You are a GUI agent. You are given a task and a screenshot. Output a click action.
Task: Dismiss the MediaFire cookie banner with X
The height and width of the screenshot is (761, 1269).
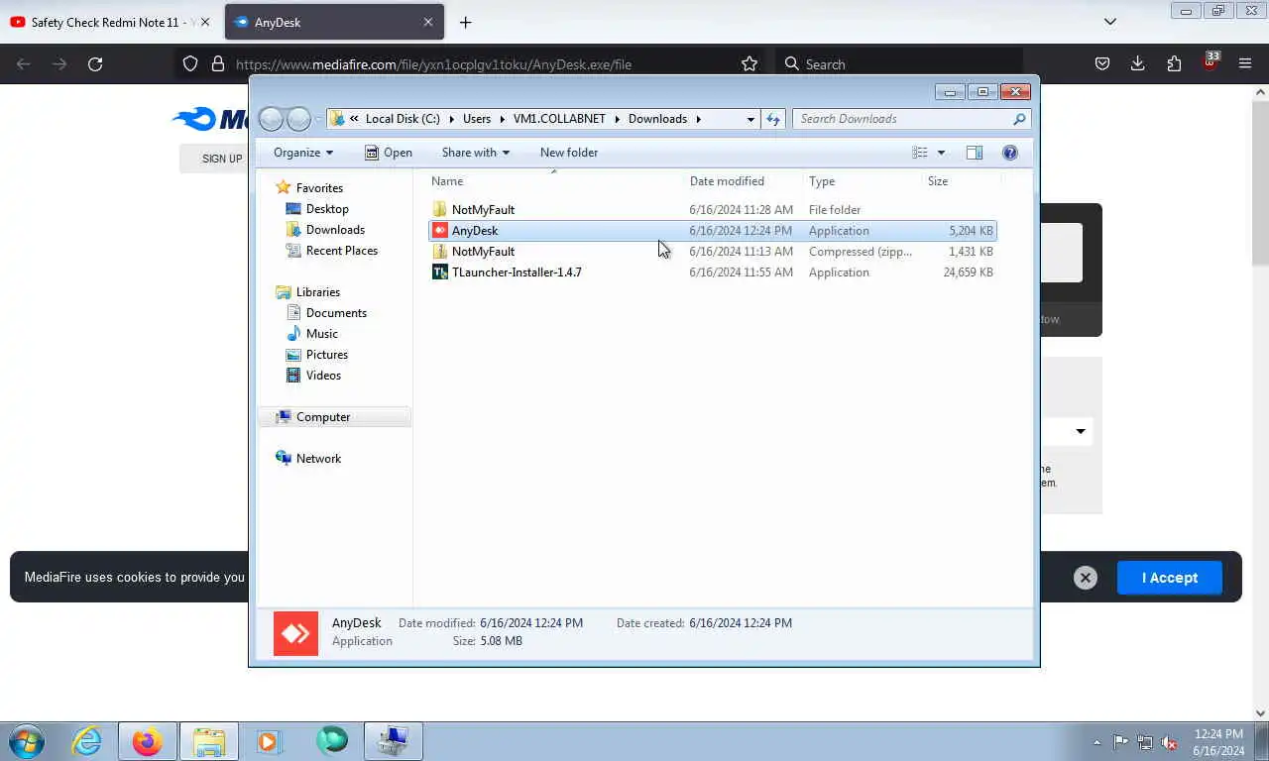point(1086,578)
